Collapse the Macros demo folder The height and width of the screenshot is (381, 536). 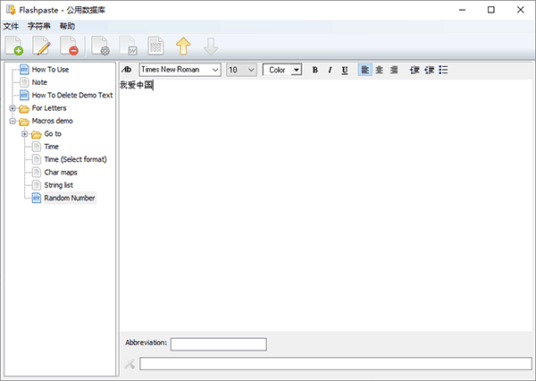pos(13,121)
